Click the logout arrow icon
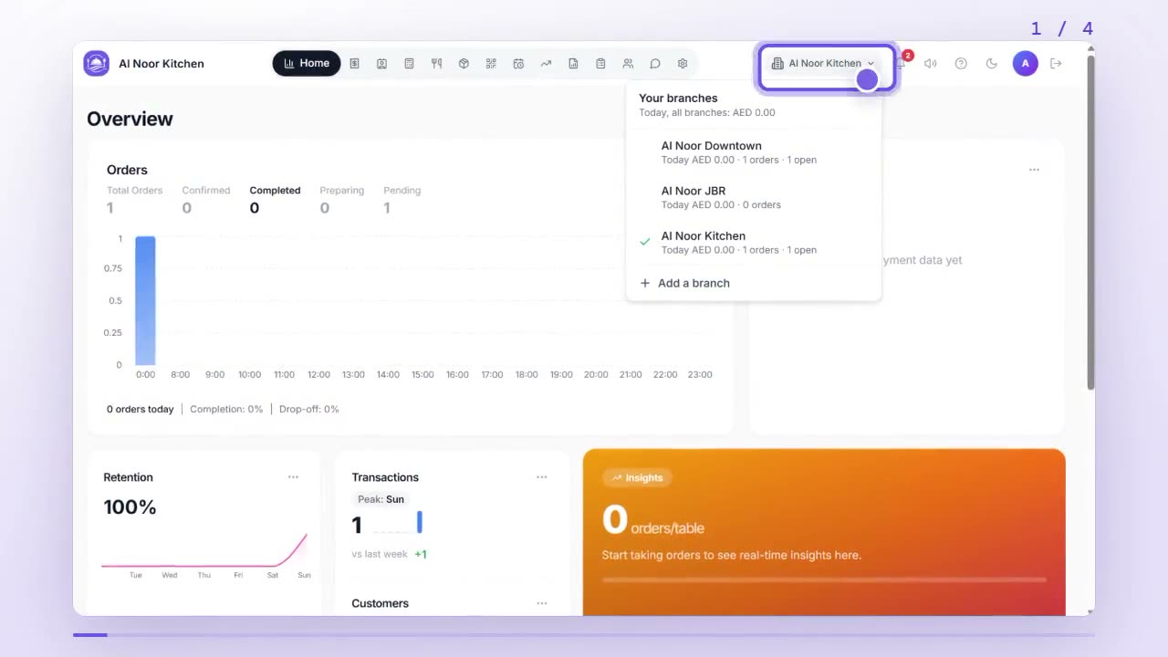1168x657 pixels. click(1056, 64)
